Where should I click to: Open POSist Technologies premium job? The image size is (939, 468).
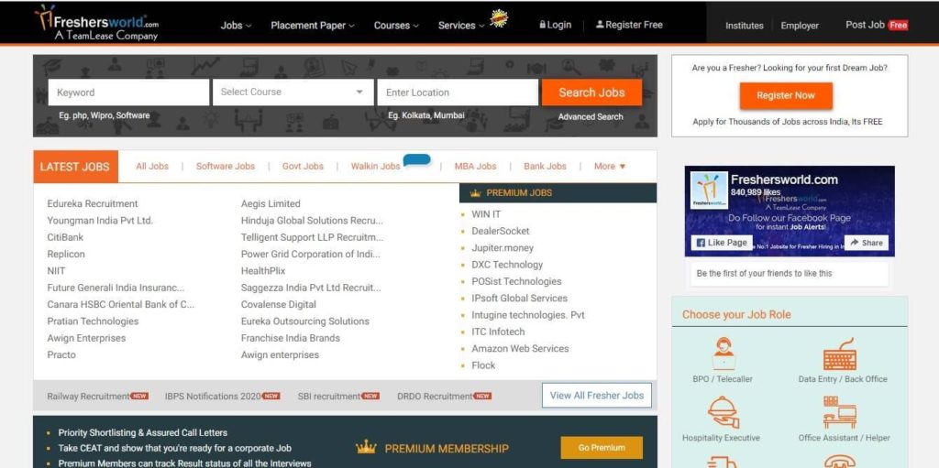[517, 280]
